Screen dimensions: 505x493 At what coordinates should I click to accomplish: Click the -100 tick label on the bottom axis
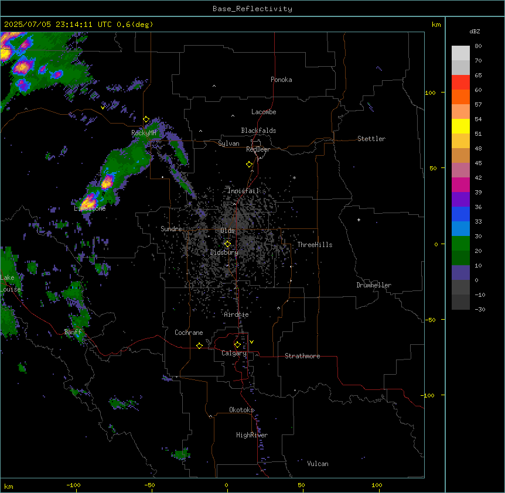[73, 485]
